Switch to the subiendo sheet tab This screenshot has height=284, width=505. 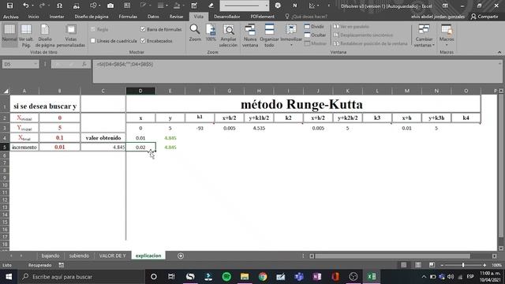79,256
